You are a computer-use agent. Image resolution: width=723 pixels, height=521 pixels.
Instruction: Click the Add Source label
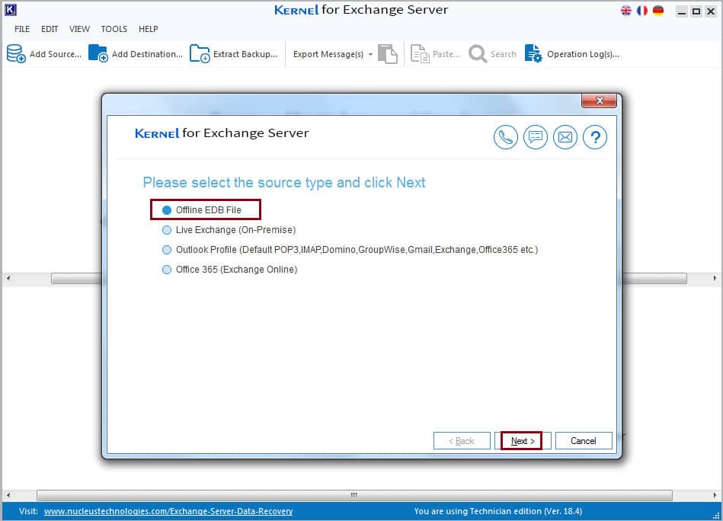[56, 54]
